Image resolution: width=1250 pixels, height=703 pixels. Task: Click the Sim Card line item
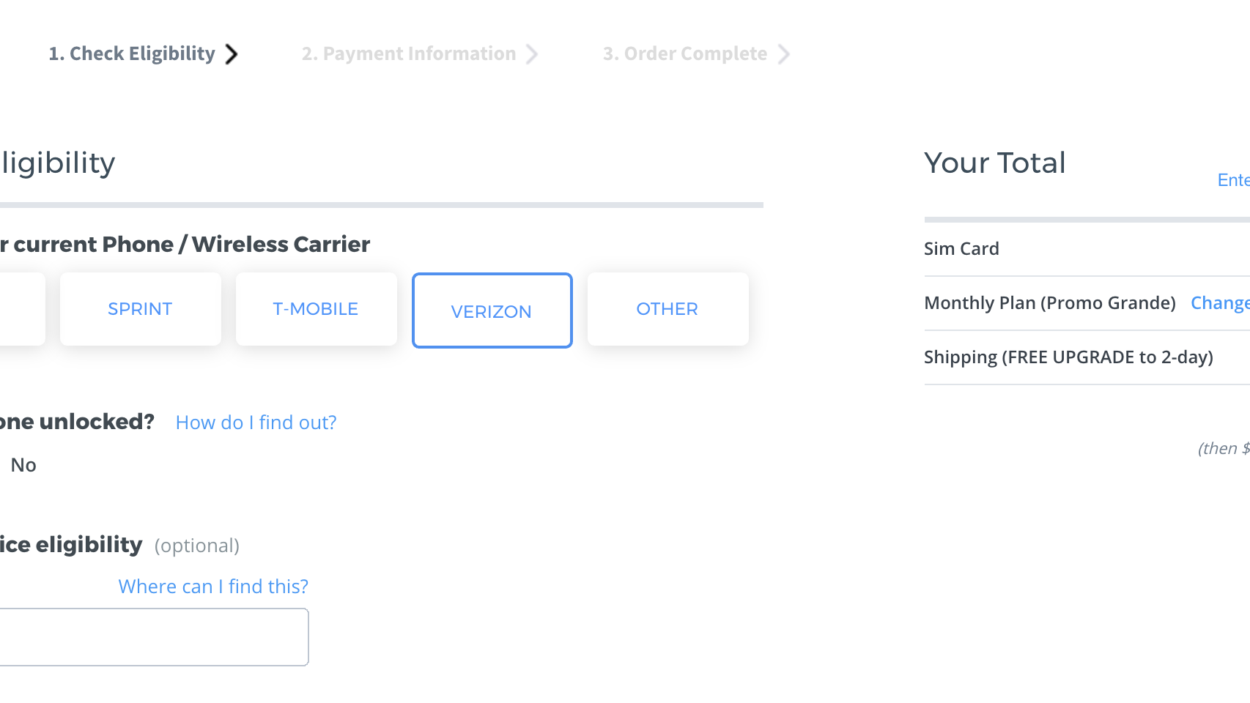(961, 249)
